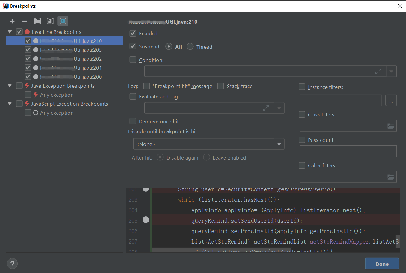Select the Util.java:201 breakpoint row
The width and height of the screenshot is (406, 273).
(64, 68)
